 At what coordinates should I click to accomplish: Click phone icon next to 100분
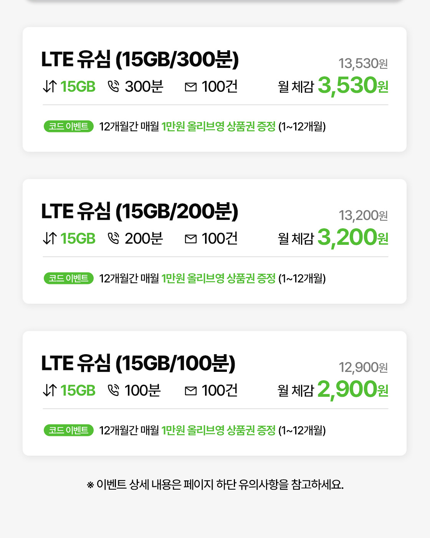[x=114, y=391]
